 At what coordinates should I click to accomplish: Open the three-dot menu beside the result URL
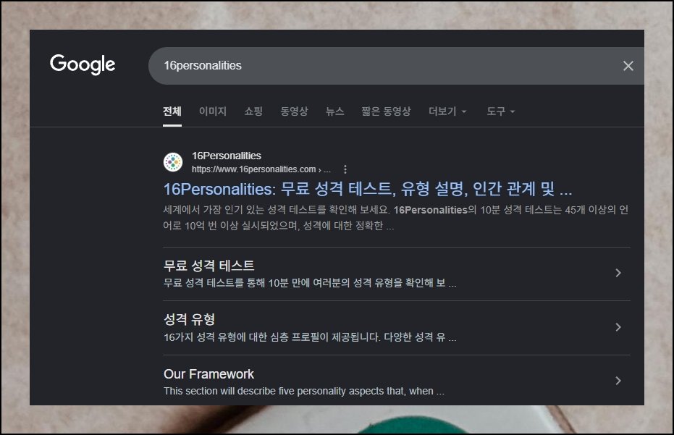[345, 169]
